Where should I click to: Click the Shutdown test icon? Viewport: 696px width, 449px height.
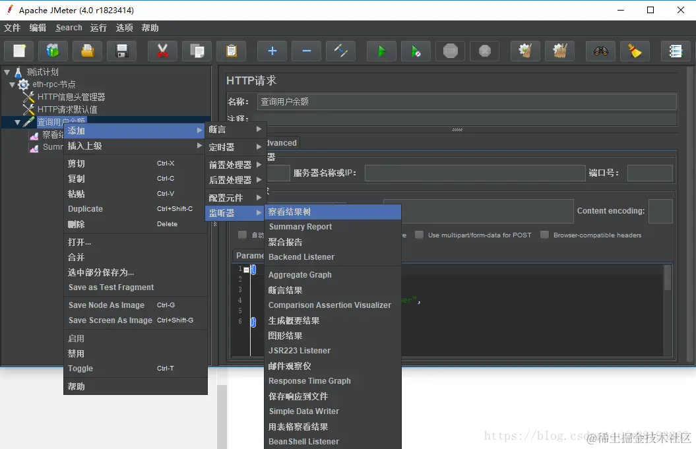point(485,51)
